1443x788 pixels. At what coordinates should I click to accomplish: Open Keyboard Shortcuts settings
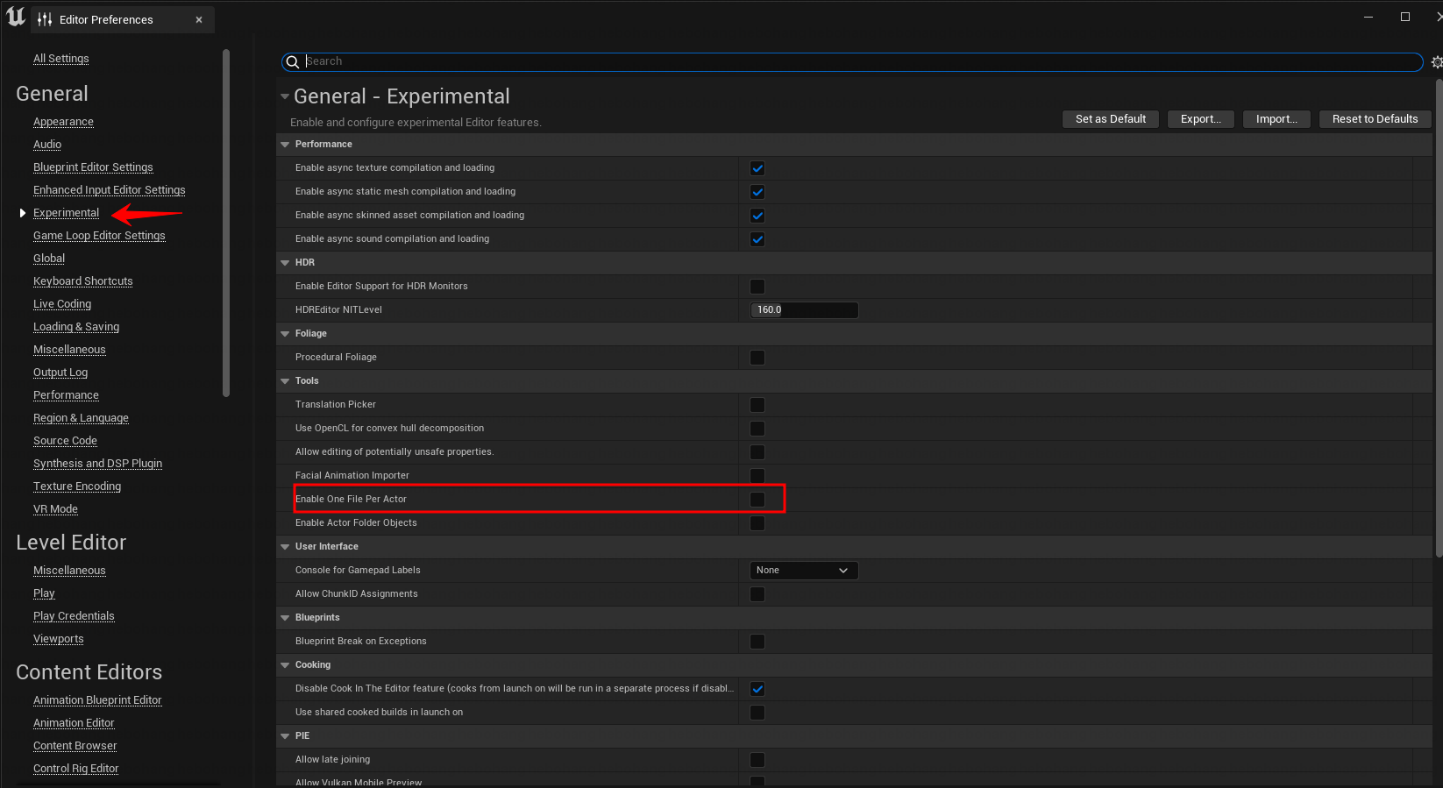pos(83,281)
